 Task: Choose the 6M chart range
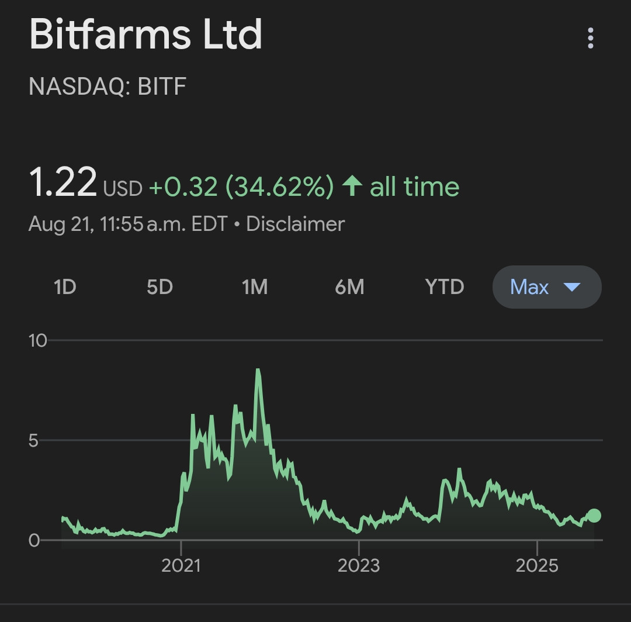click(x=349, y=287)
